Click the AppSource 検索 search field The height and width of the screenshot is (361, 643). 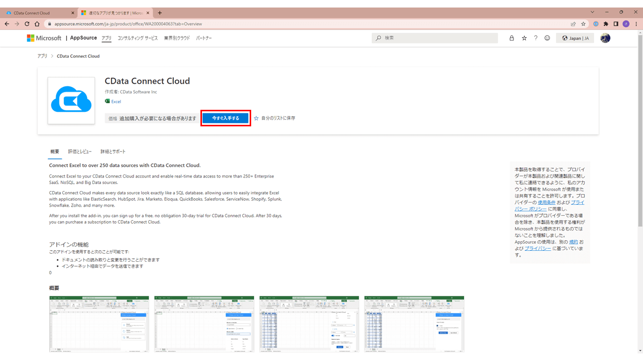coord(435,38)
